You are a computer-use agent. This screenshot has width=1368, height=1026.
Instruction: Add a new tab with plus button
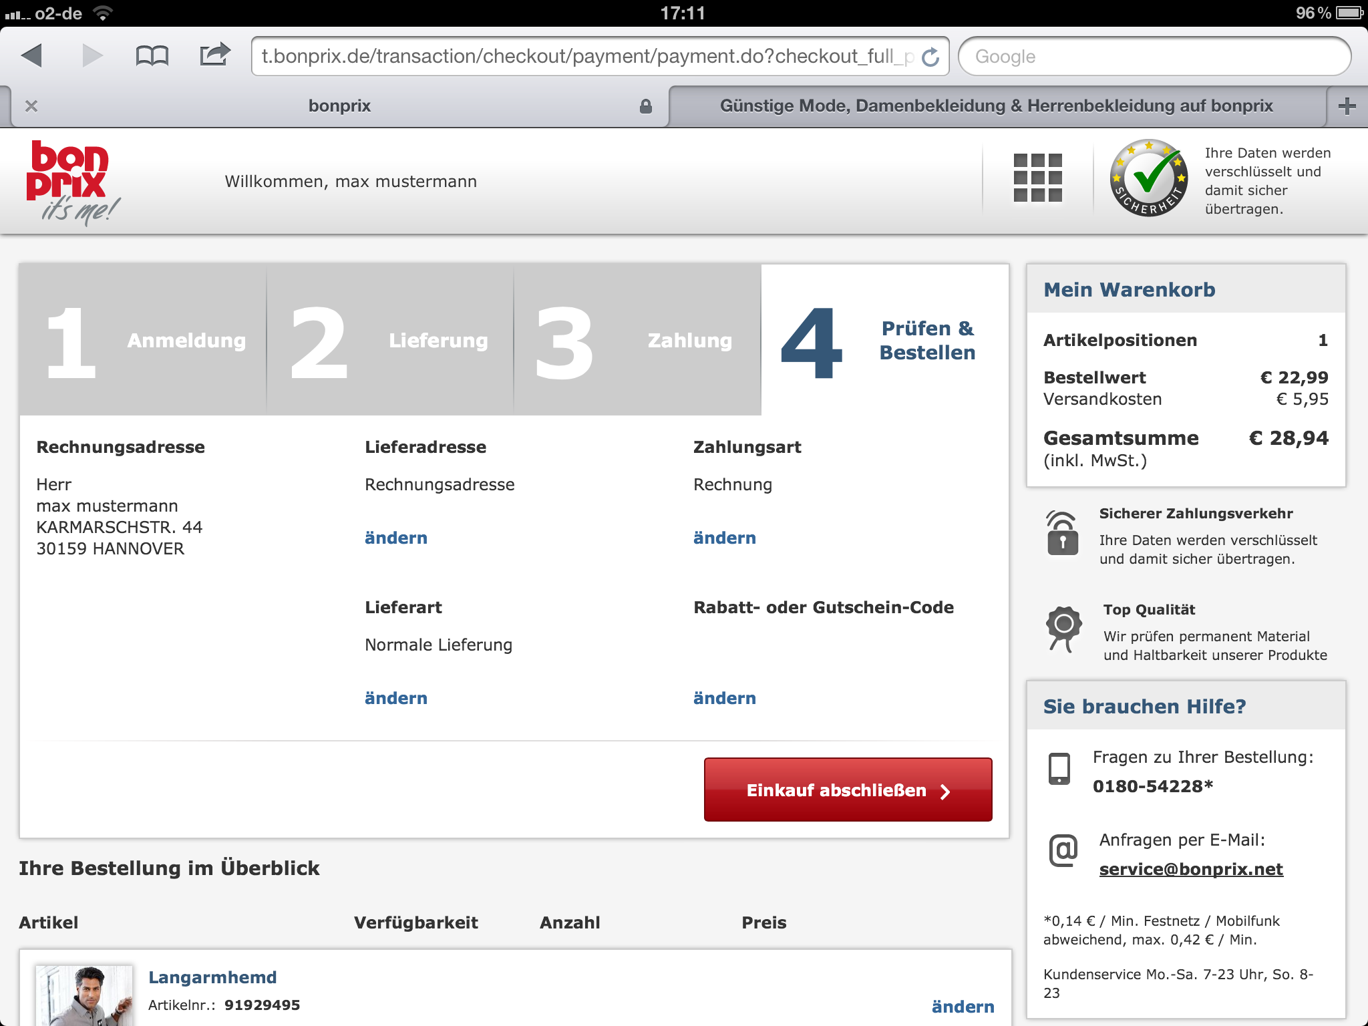coord(1347,106)
